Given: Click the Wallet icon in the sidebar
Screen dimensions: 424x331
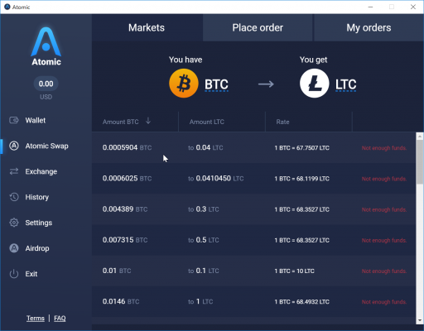Looking at the screenshot, I should pos(14,120).
